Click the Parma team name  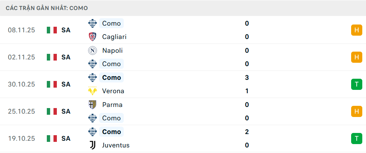click(112, 105)
